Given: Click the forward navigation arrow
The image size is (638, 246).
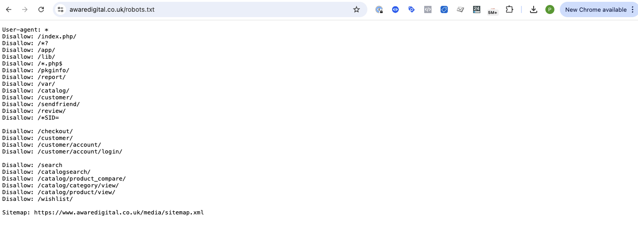Looking at the screenshot, I should point(25,9).
